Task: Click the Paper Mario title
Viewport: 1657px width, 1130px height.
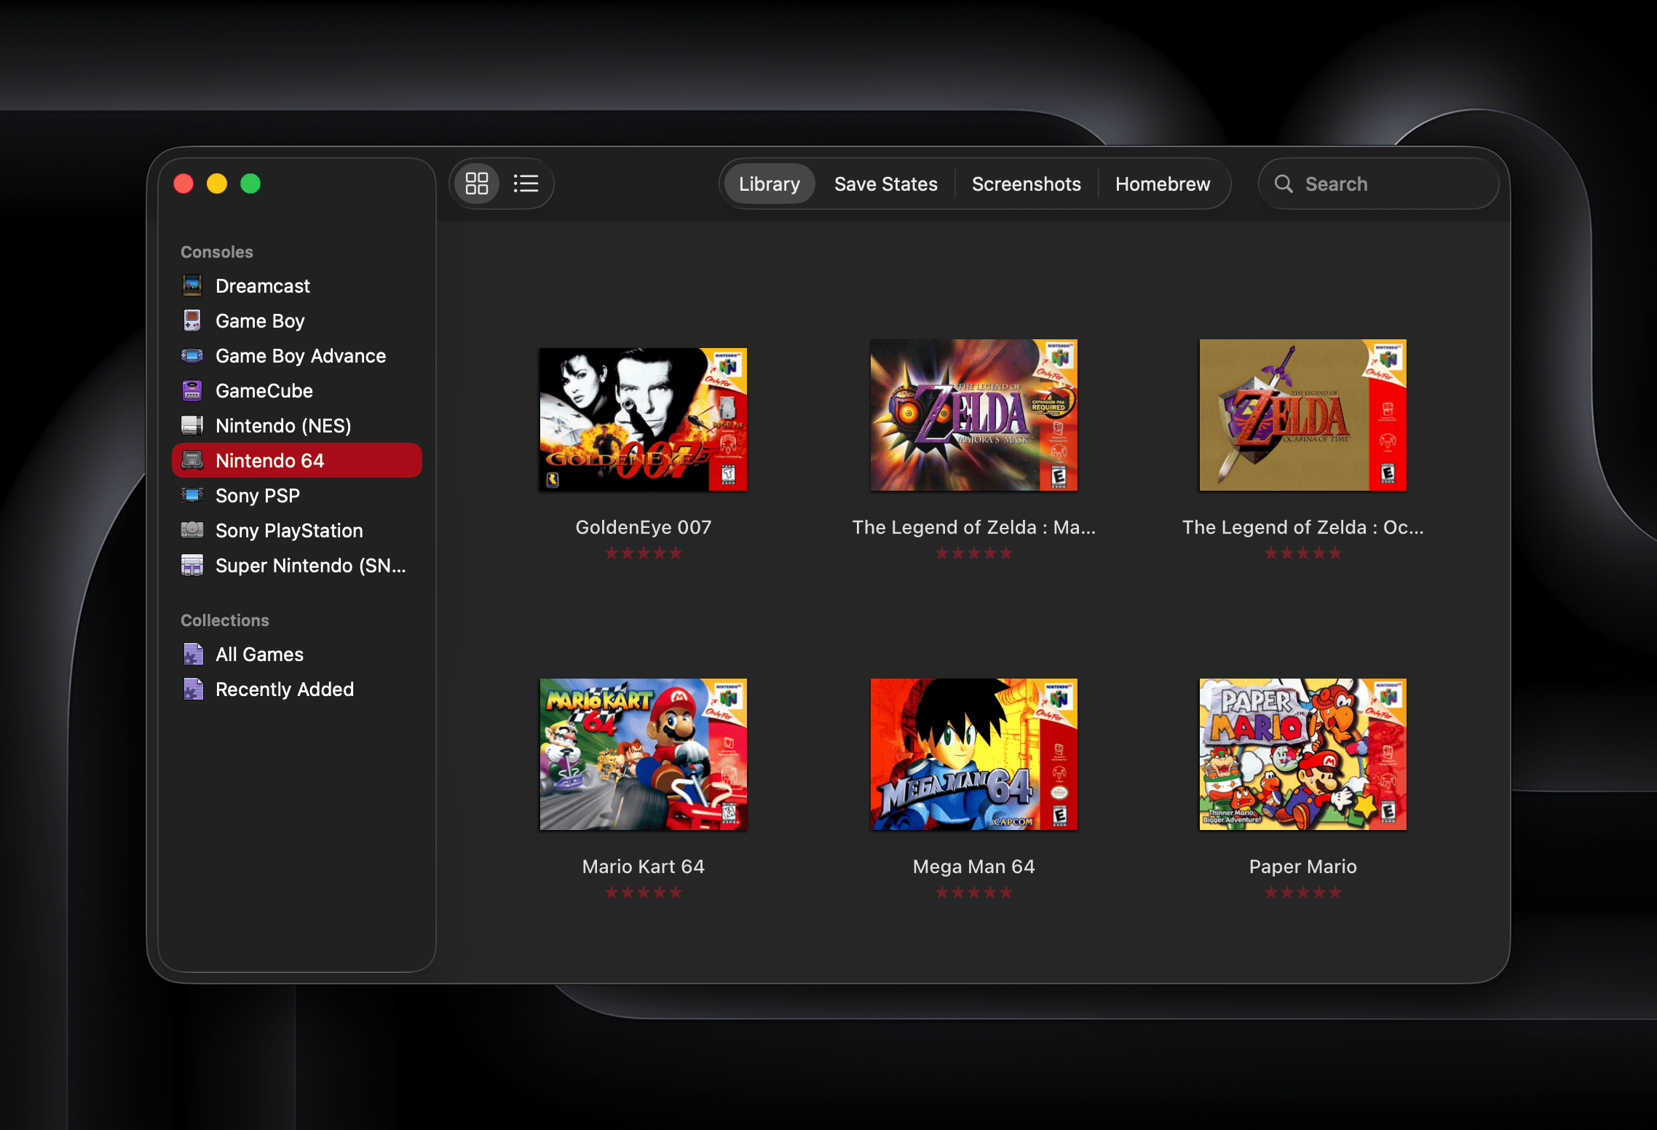Action: 1303,866
